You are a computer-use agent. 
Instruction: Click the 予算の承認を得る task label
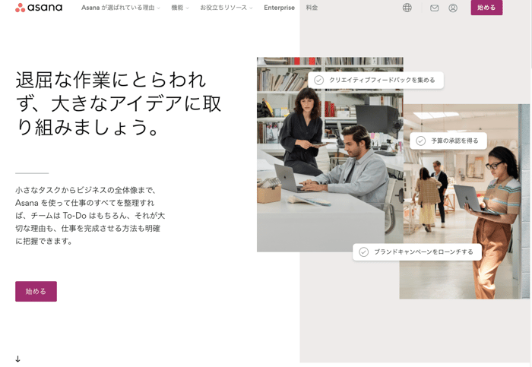(x=454, y=141)
